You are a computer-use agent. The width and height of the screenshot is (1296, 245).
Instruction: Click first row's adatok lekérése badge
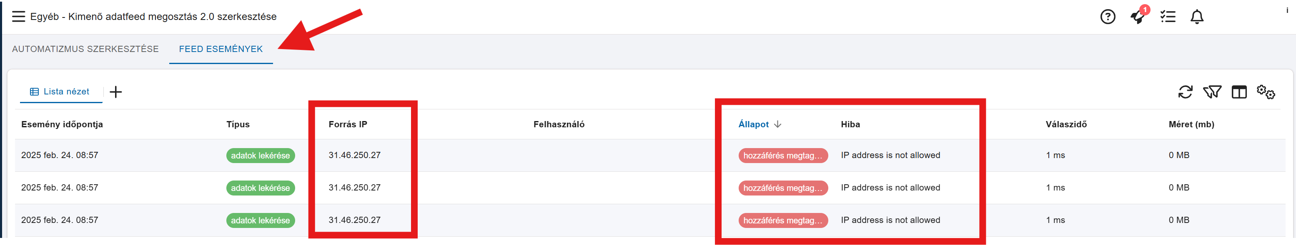pyautogui.click(x=260, y=156)
